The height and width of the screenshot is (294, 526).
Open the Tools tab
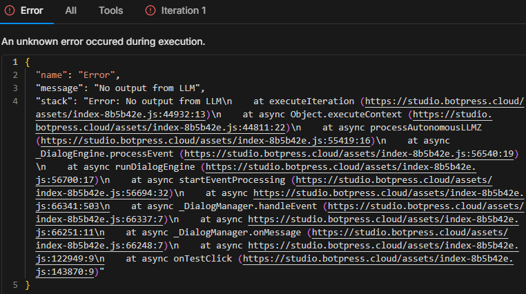click(x=110, y=11)
